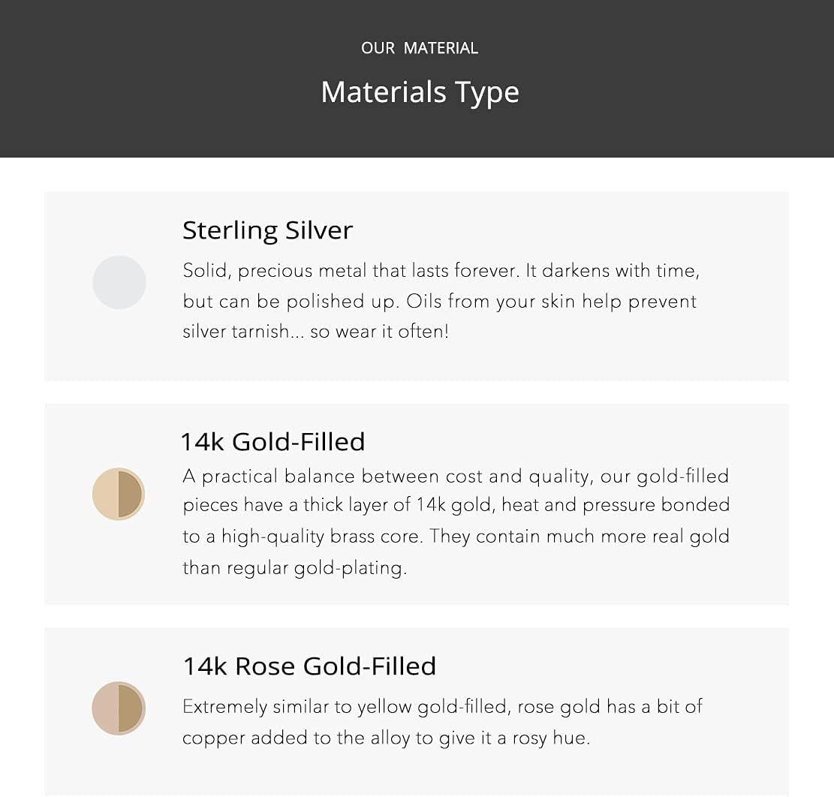Click the "OUR MATERIAL" label in the banner
This screenshot has height=797, width=834.
click(419, 48)
